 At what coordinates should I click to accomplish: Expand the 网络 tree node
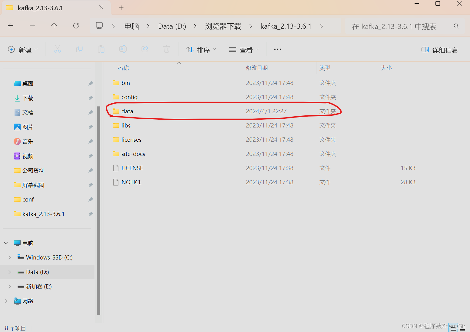(6, 301)
